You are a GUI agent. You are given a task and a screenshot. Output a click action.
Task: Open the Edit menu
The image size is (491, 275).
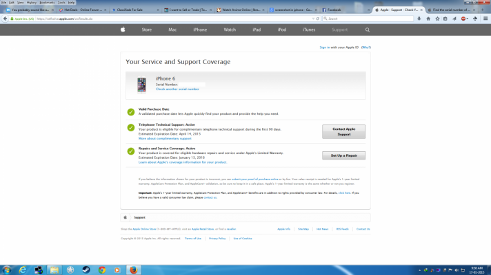pos(12,3)
